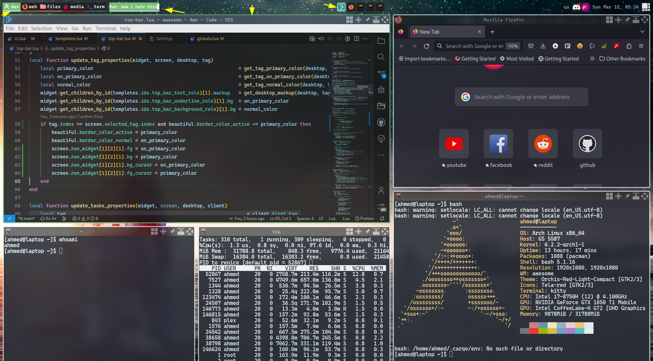Click the circled A extension in Firefox

click(555, 46)
